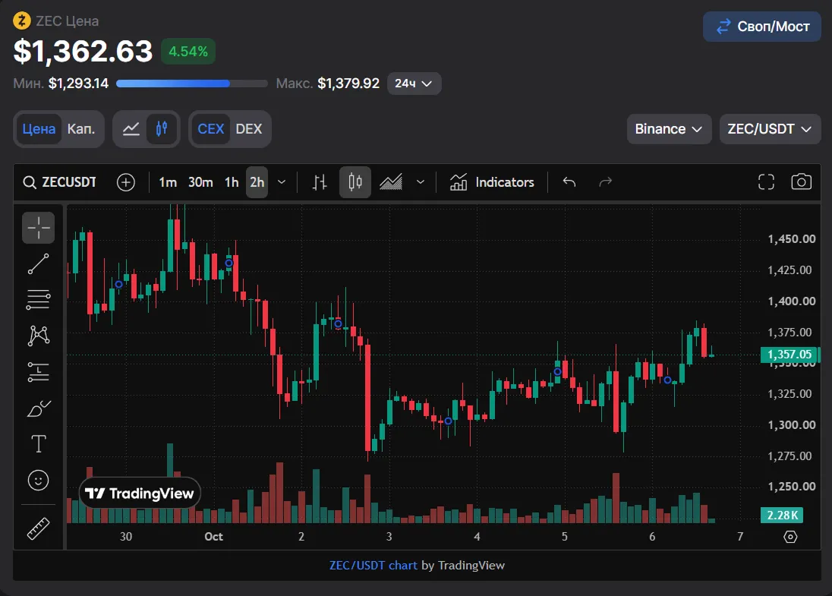The image size is (832, 596).
Task: Toggle candlestick TradingView chart mode
Action: click(x=162, y=129)
